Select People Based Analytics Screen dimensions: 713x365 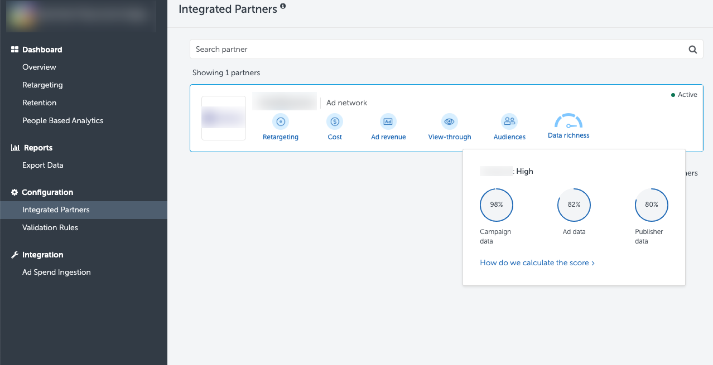(x=62, y=120)
